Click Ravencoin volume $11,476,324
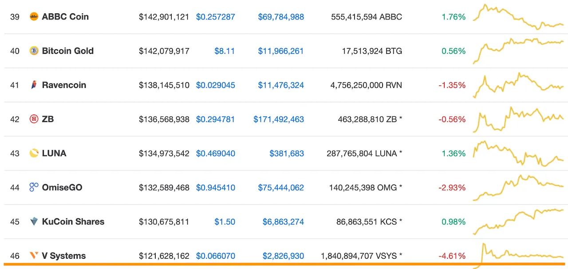 tap(281, 85)
